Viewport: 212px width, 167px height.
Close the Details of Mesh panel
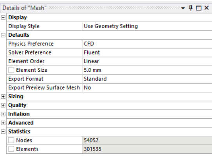point(207,8)
